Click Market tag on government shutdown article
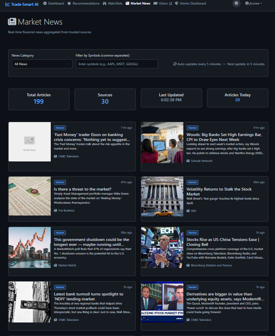Viewport: 275px width, 336px height. tap(60, 232)
